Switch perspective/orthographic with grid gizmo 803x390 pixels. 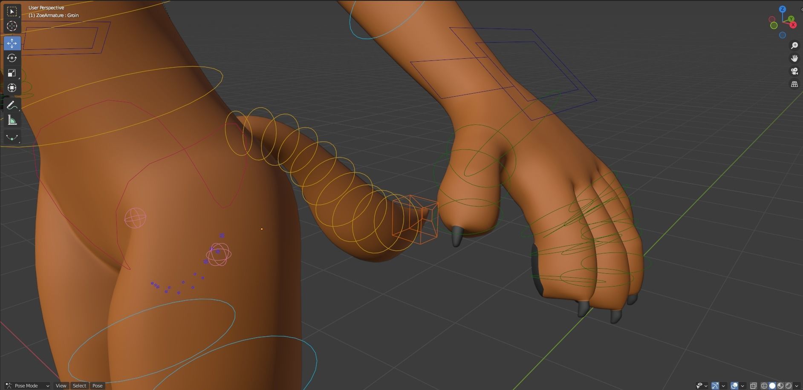(x=794, y=84)
